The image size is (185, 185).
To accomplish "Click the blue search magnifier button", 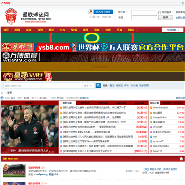I will tap(98, 86).
